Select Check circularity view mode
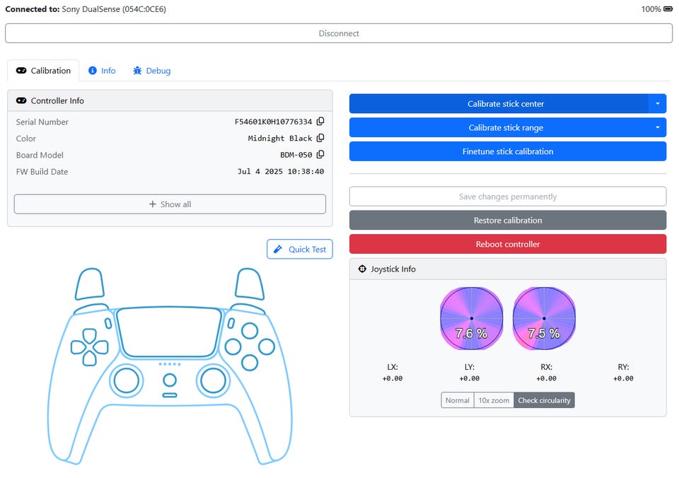Image resolution: width=679 pixels, height=478 pixels. 544,400
